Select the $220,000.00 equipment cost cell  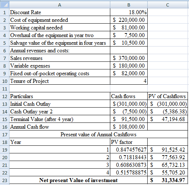click(x=129, y=20)
